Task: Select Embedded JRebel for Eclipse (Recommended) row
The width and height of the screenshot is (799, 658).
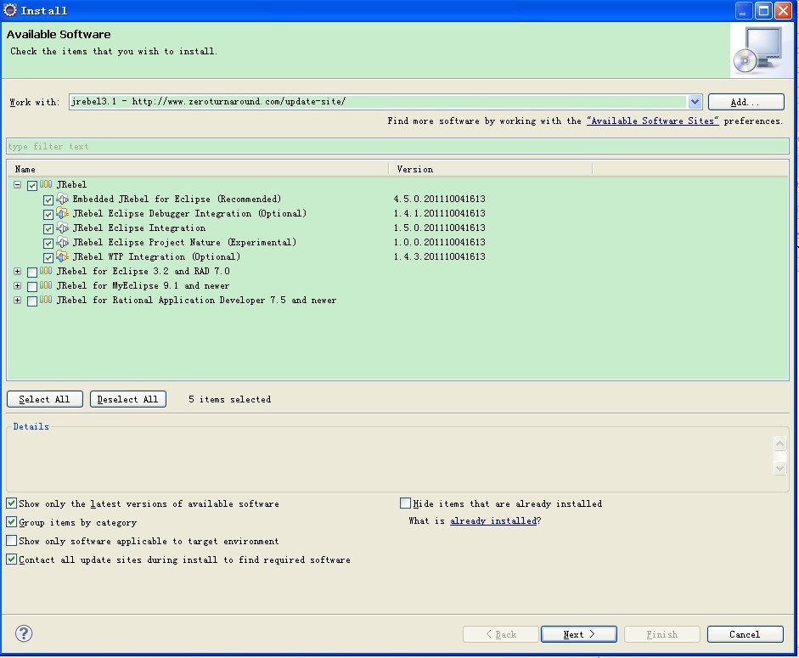Action: pos(177,199)
